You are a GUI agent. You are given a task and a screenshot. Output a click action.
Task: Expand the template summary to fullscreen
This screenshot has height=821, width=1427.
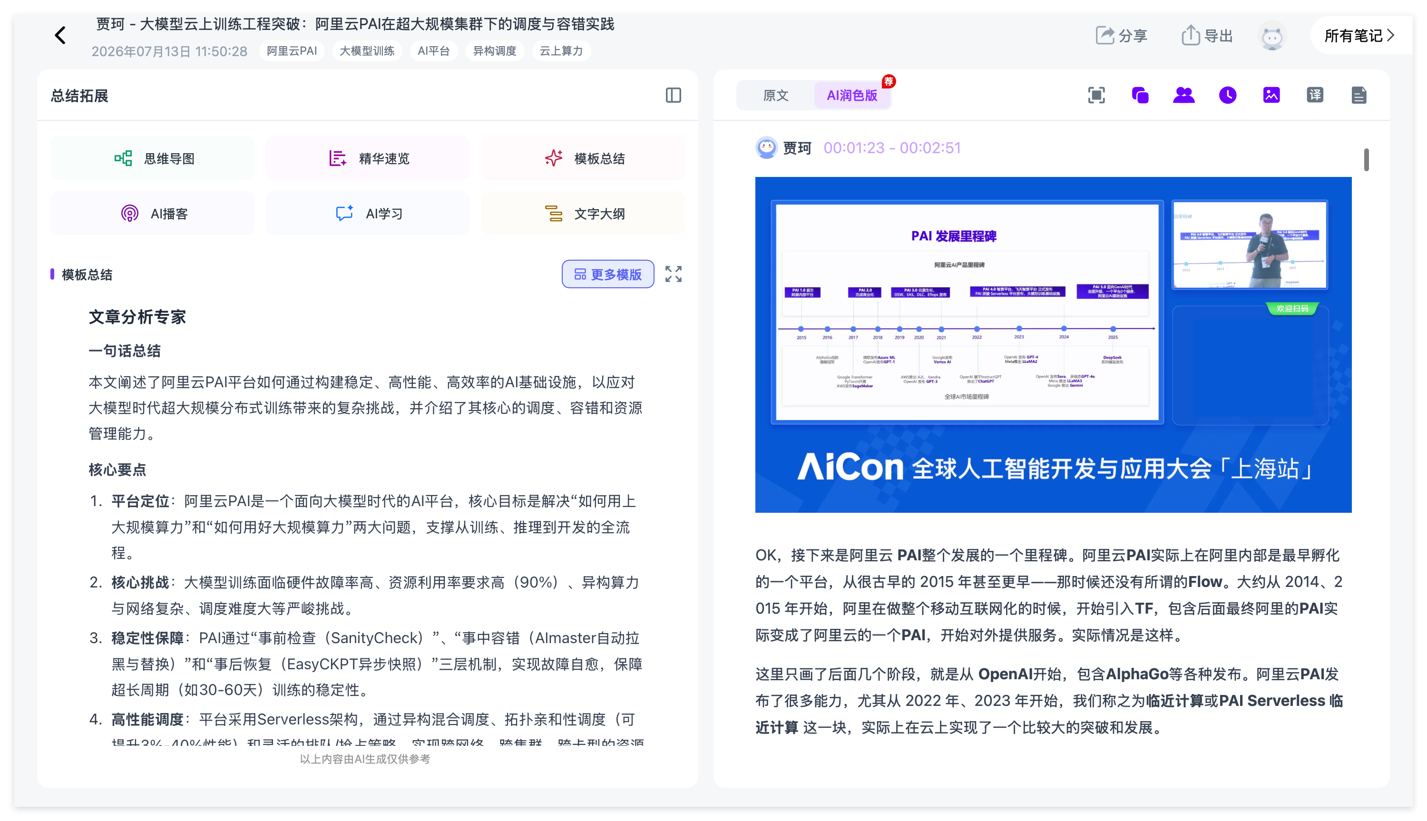tap(673, 274)
